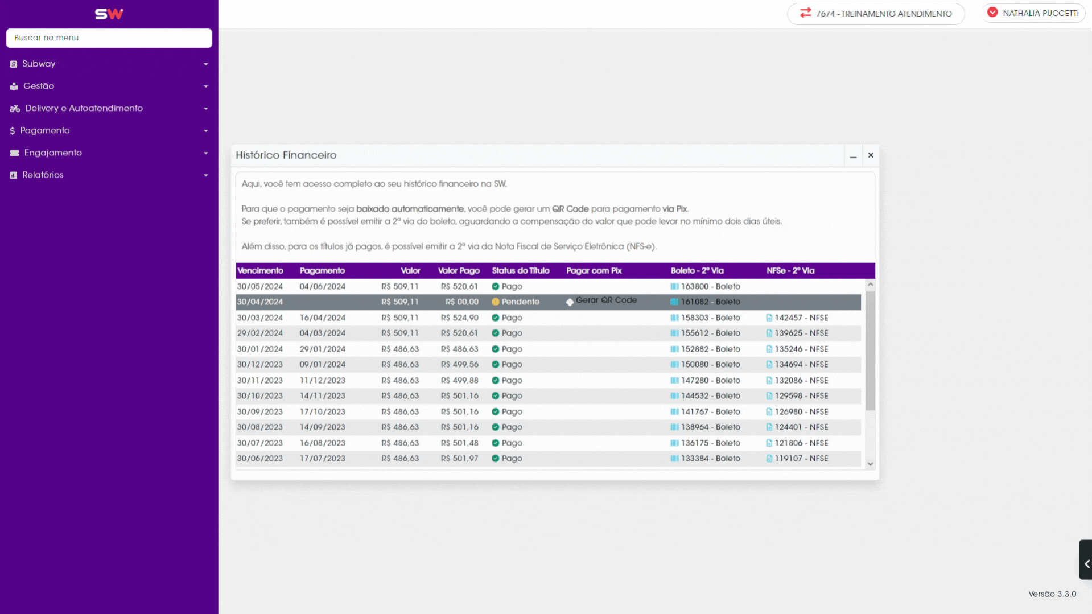Click green Pago icon on 30/05/2024 row
This screenshot has width=1092, height=614.
point(496,287)
